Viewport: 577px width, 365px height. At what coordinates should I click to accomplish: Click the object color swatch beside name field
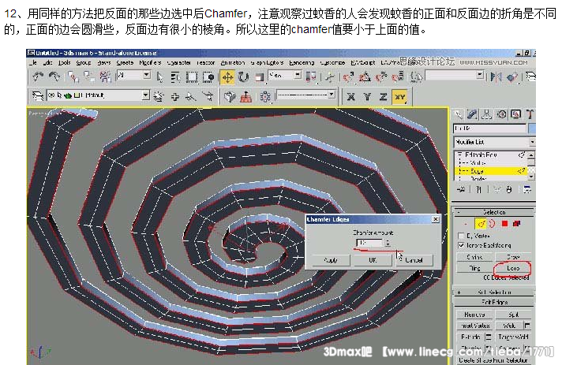(x=532, y=128)
